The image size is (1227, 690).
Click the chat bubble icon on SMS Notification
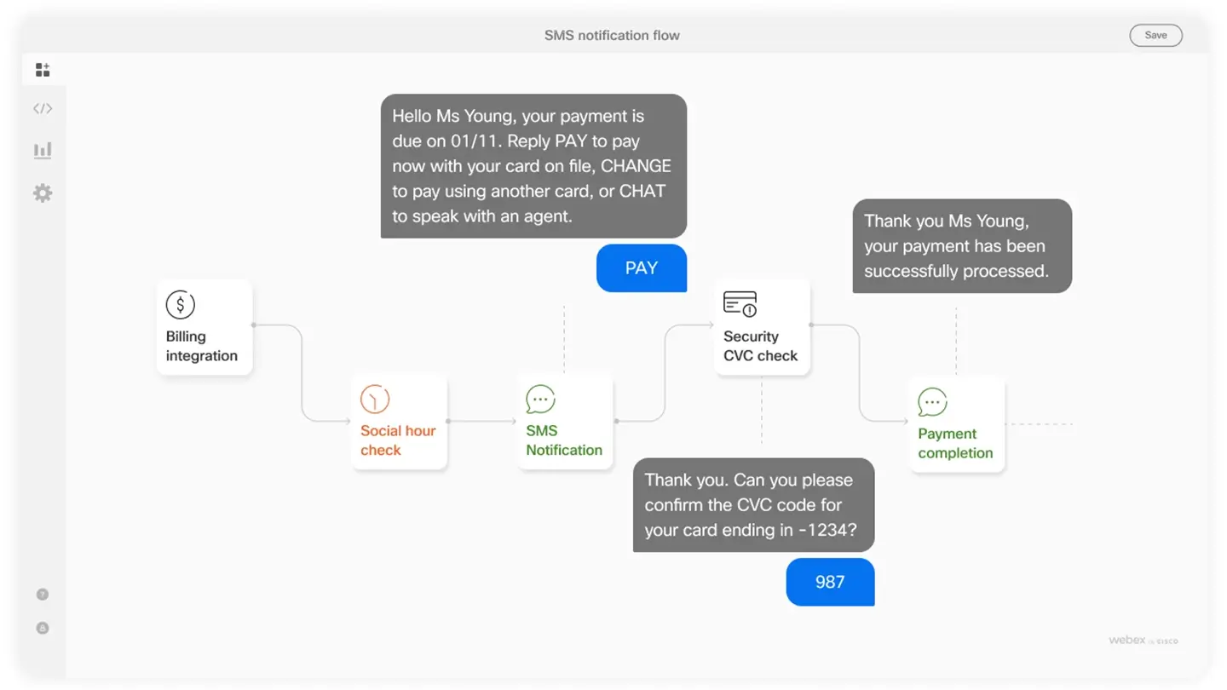[540, 399]
